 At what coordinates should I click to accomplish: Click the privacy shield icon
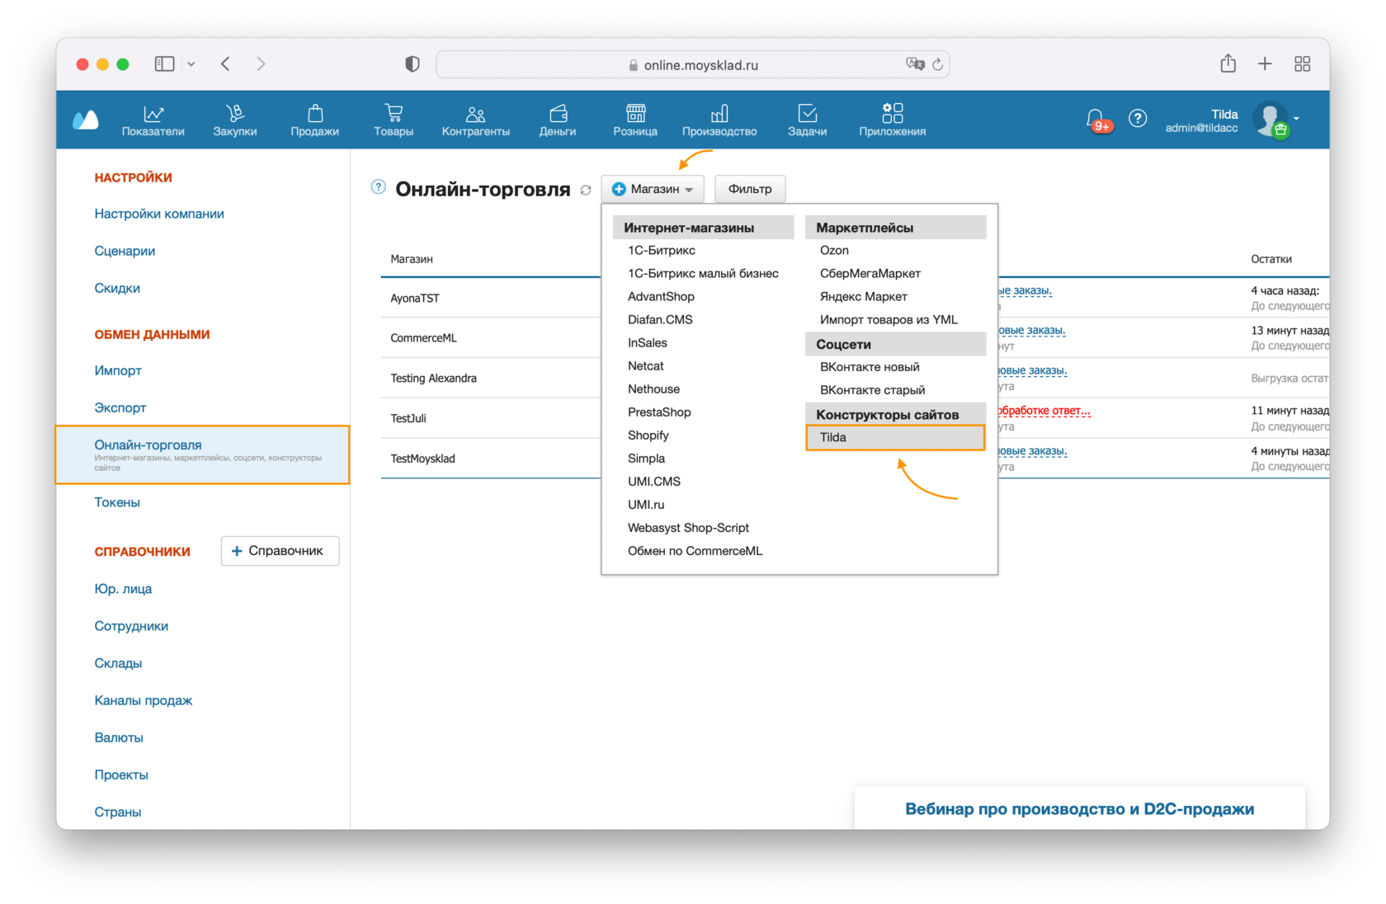(412, 64)
